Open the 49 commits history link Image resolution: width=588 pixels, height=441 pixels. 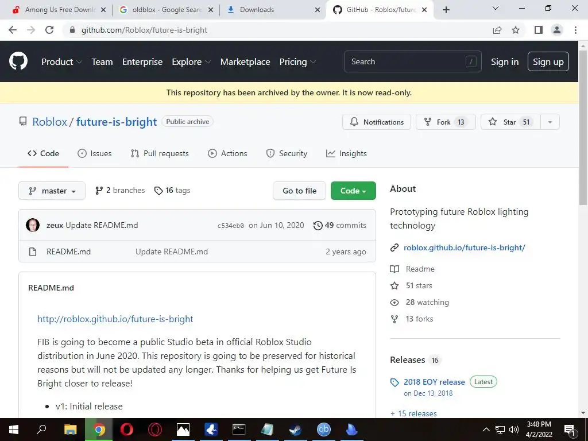[340, 225]
